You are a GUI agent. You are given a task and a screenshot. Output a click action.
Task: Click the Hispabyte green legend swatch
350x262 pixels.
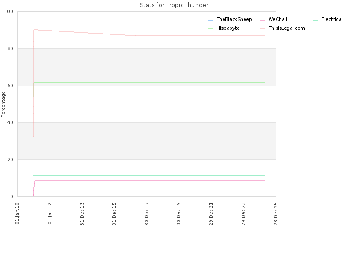210,29
